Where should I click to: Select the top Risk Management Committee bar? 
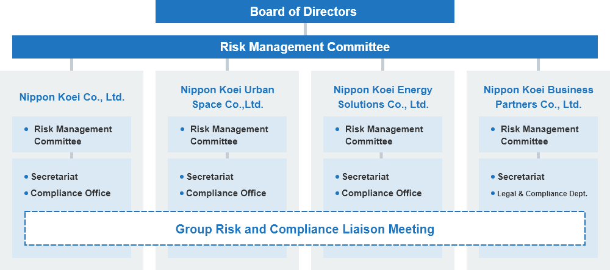(x=304, y=47)
